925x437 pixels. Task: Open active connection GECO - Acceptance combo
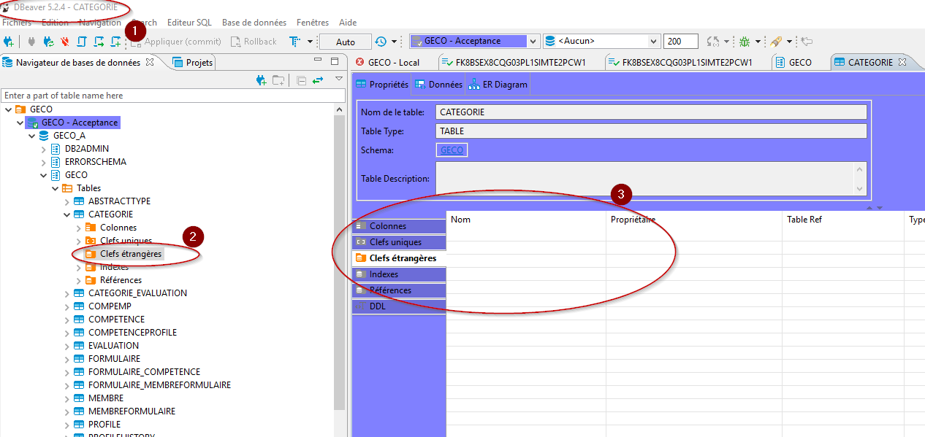coord(474,42)
